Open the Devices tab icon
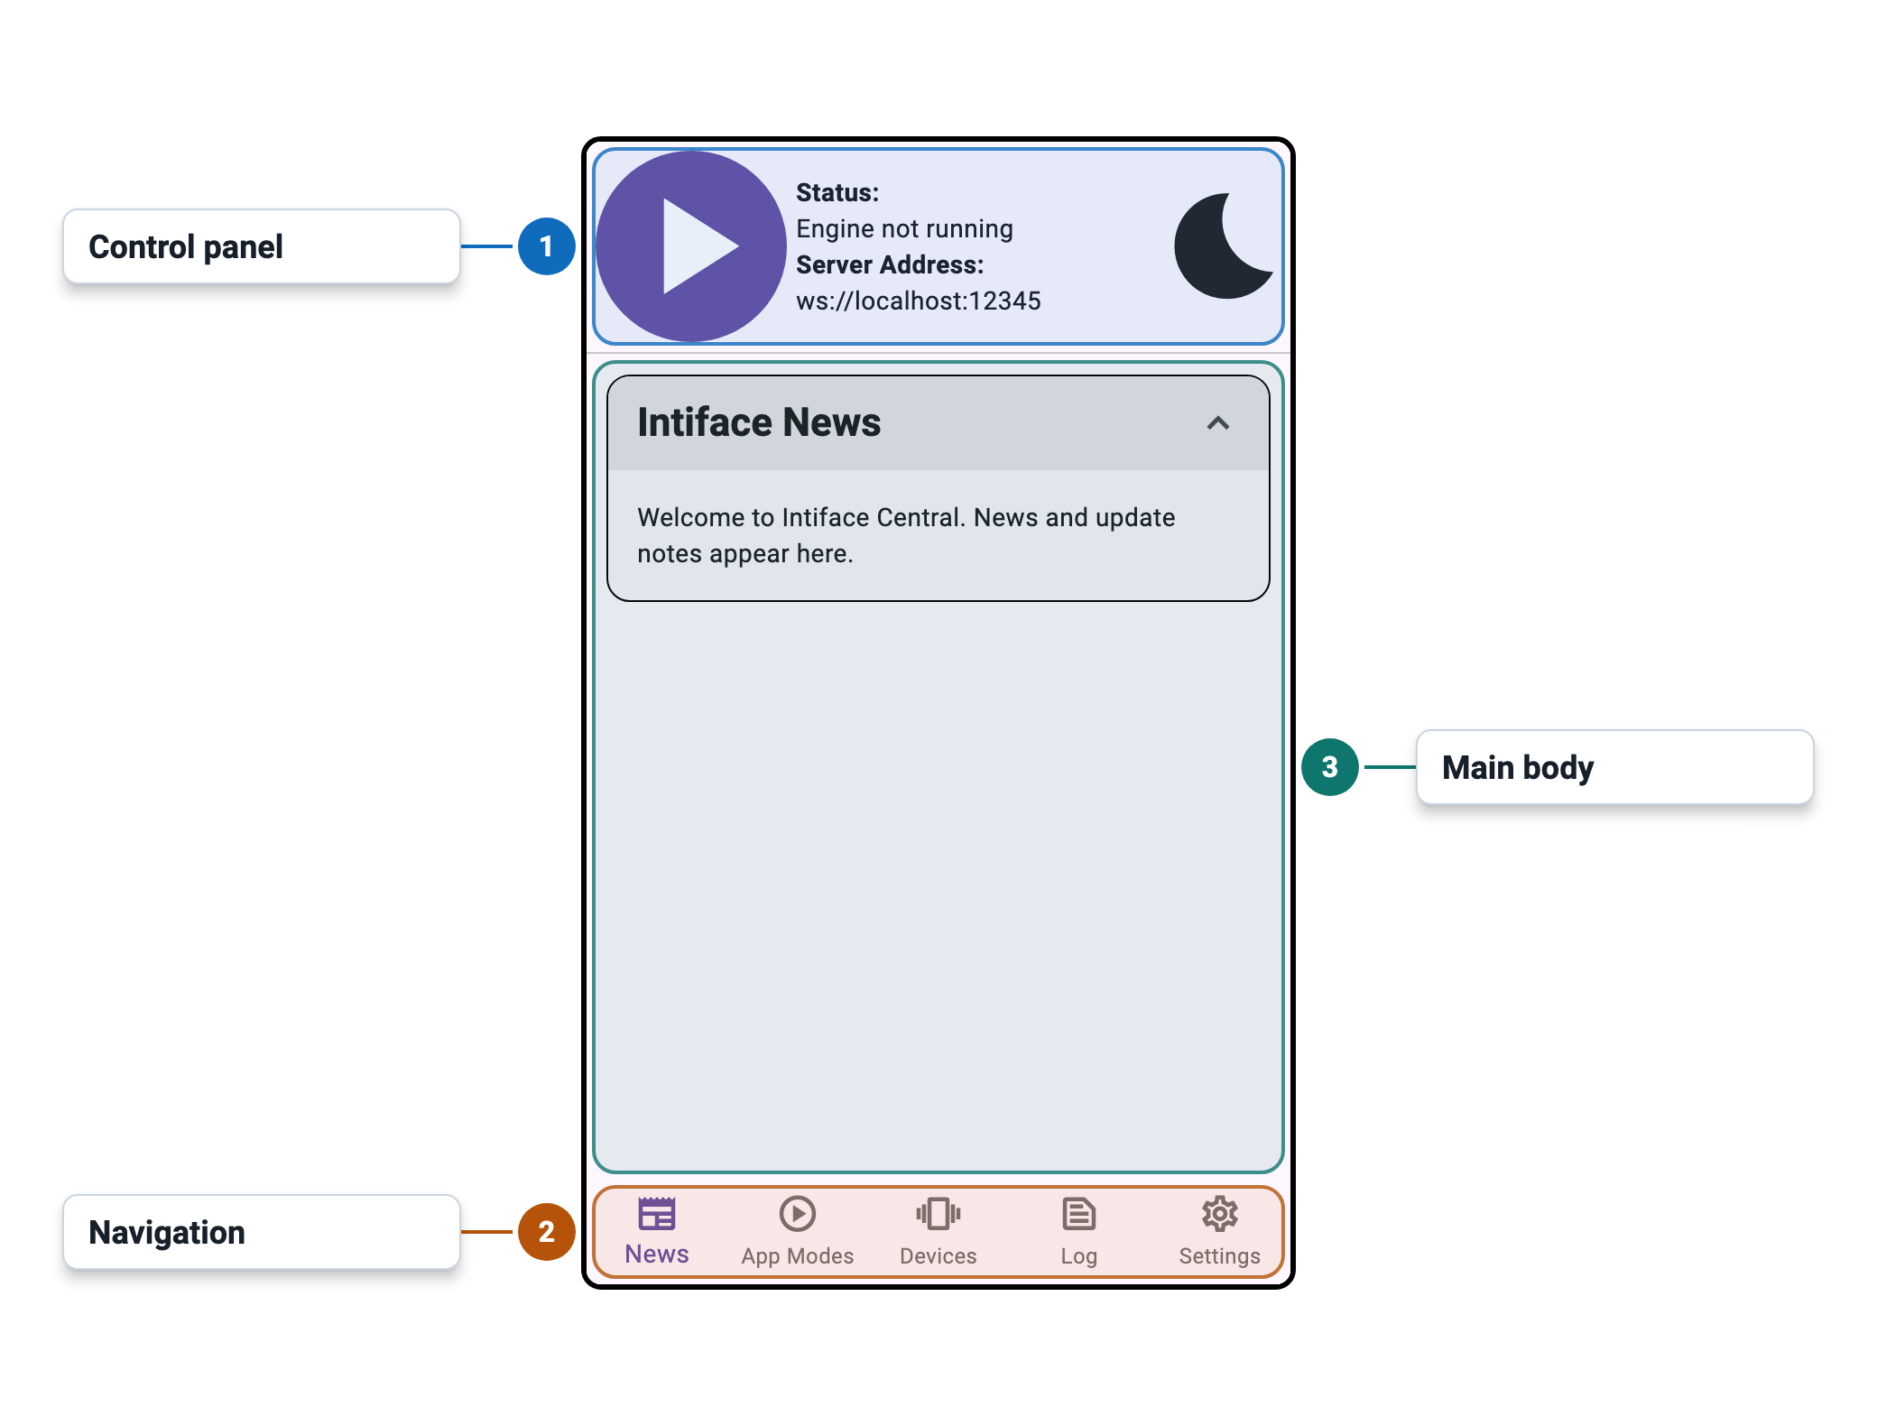Screen dimensions: 1877x1426 [938, 1214]
